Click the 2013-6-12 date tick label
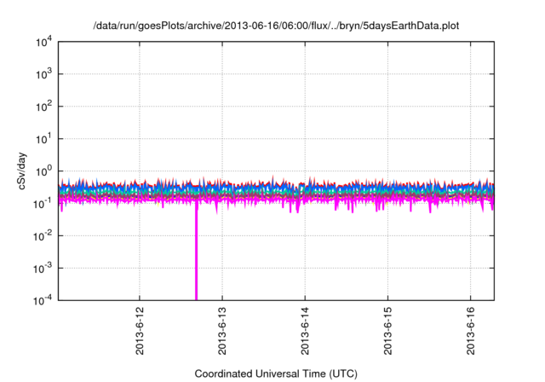Screen dimensions: 545x382 (x=140, y=331)
